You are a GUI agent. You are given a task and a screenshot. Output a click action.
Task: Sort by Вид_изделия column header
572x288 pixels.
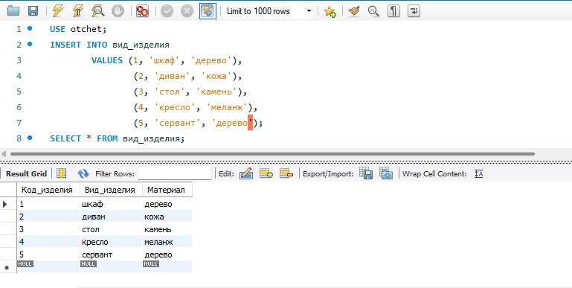[111, 190]
